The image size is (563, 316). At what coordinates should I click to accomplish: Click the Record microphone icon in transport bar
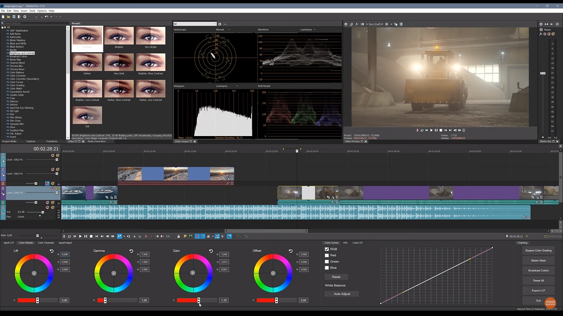tap(64, 236)
